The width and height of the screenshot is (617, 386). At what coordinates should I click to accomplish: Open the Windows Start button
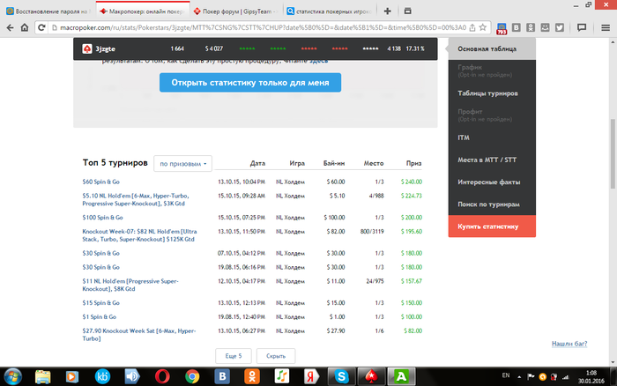click(12, 376)
